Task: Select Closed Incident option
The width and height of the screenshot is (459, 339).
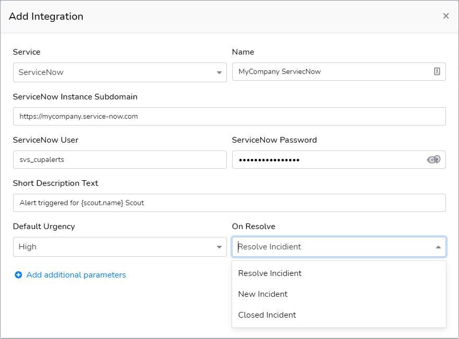Action: [339, 315]
